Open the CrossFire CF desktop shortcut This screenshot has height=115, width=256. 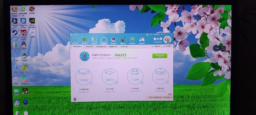click(x=32, y=10)
